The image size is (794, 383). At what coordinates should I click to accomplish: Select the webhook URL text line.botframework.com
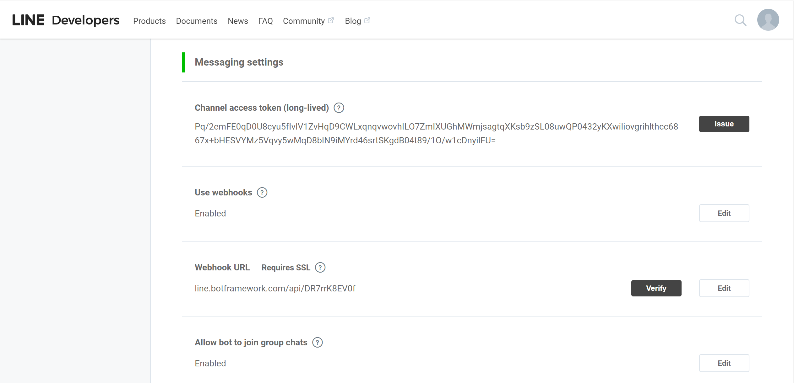(x=275, y=288)
